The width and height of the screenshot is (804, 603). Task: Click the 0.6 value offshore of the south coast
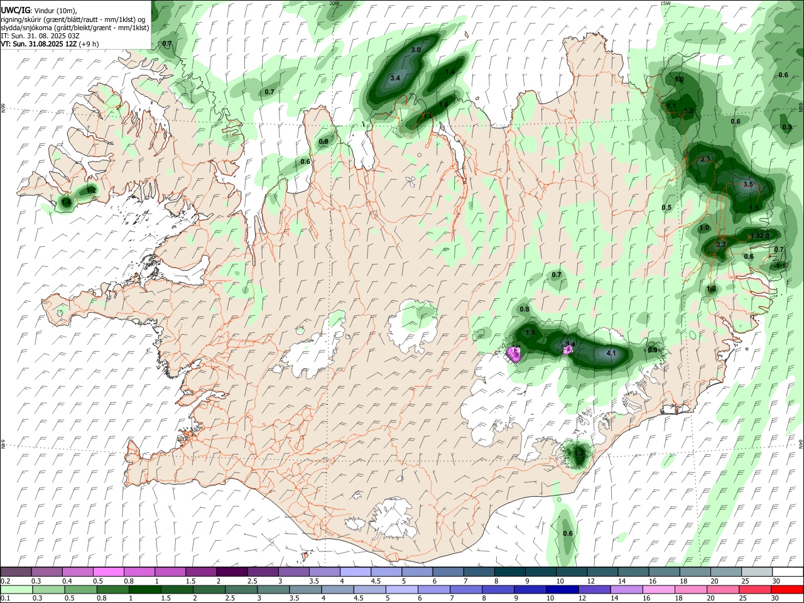[x=568, y=534]
